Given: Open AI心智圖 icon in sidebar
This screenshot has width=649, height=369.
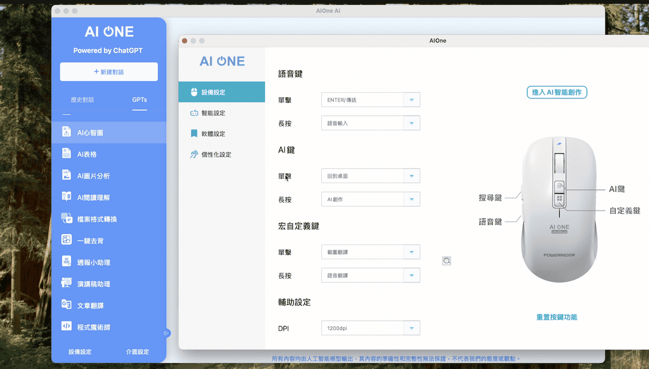Looking at the screenshot, I should 66,132.
